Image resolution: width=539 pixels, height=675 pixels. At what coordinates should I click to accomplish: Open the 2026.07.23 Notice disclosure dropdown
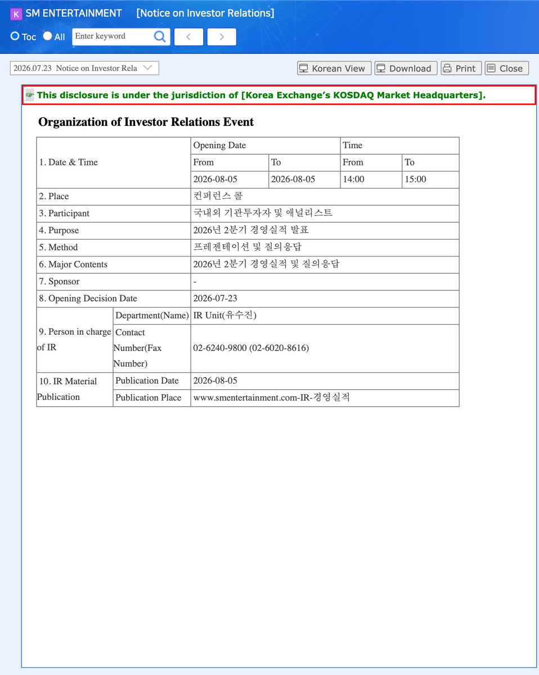pos(84,68)
